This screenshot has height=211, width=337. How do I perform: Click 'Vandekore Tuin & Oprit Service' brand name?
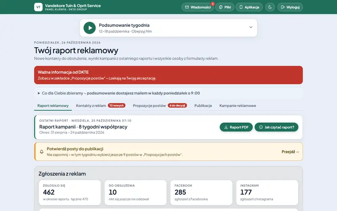73,5
